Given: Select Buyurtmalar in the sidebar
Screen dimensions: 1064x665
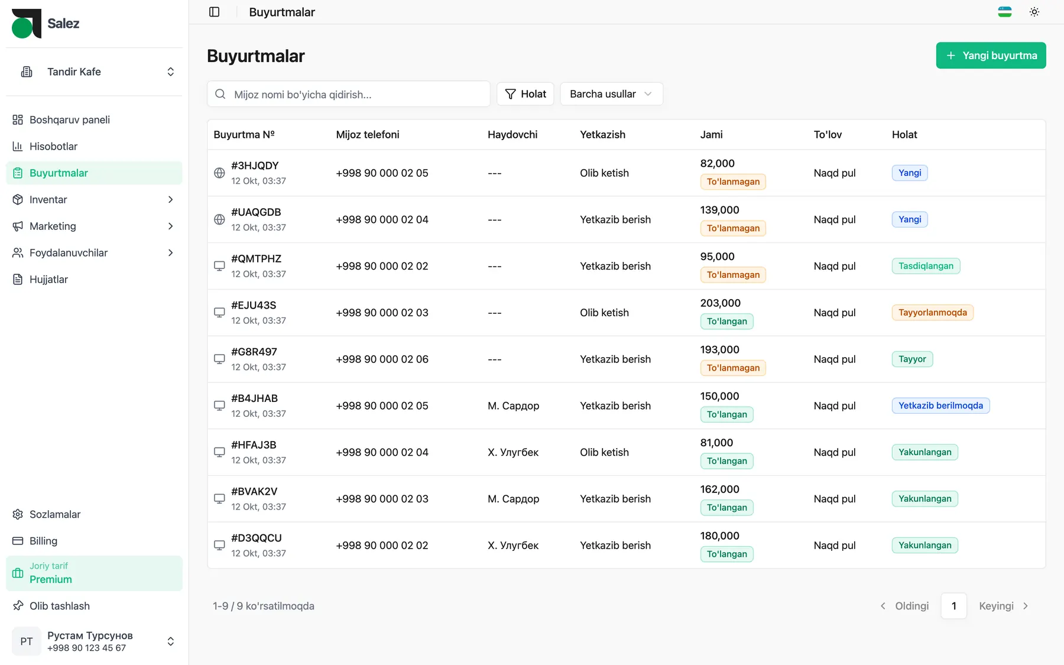Looking at the screenshot, I should coord(94,173).
